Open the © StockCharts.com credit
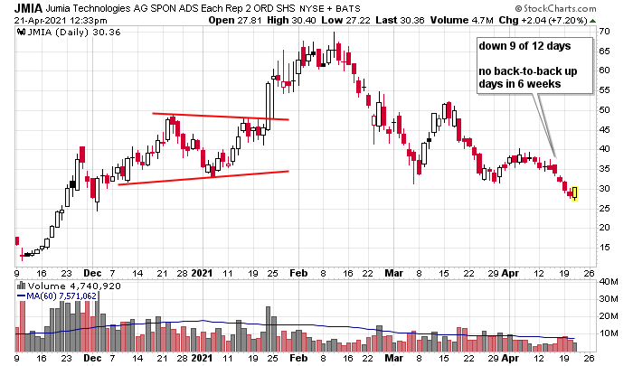This screenshot has width=633, height=366. click(555, 8)
